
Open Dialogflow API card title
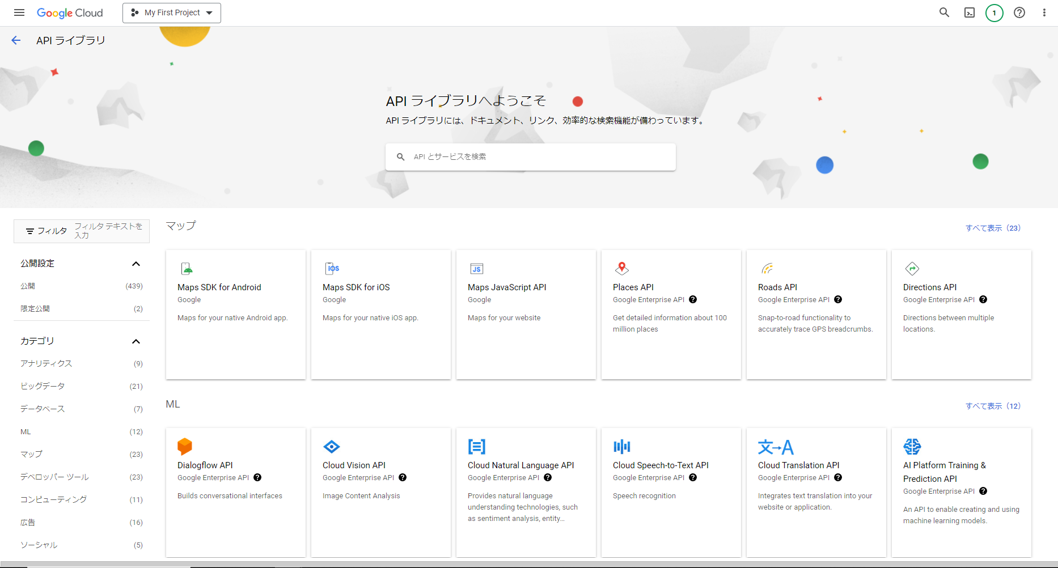coord(205,465)
